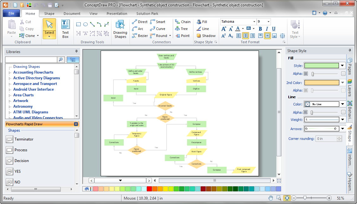Expand the Accounting Flowcharts library
Screen dimensions: 357x204
click(9, 73)
